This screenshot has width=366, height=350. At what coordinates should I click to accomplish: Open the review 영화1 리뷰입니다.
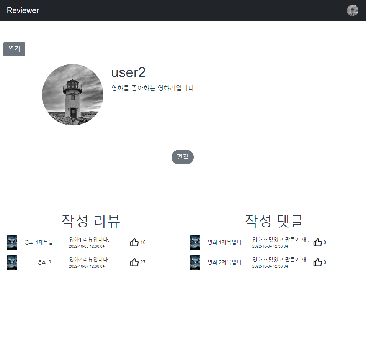click(89, 240)
